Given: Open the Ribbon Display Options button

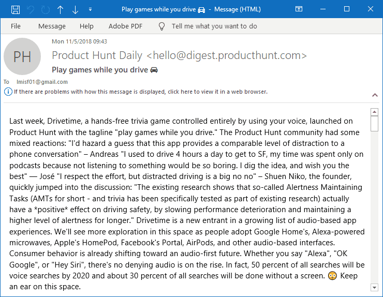Looking at the screenshot, I should tap(299, 9).
